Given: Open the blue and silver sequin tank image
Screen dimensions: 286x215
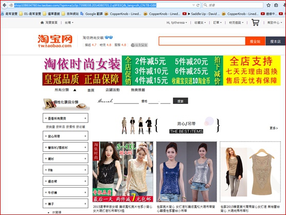Looking at the screenshot, I should click(x=186, y=172).
